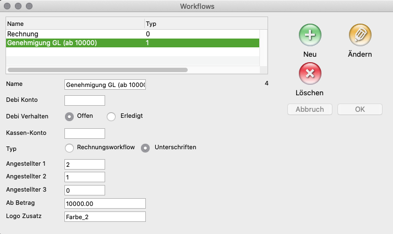The width and height of the screenshot is (393, 234).
Task: Click the Typ column header
Action: 205,24
